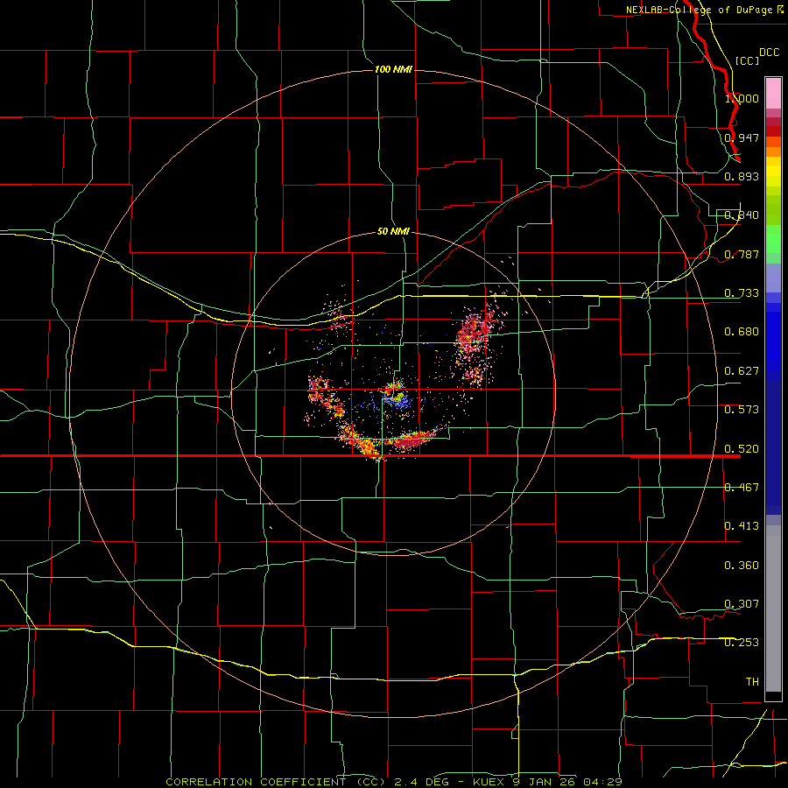Select the 0.947 legend value
The width and height of the screenshot is (788, 788).
click(742, 137)
